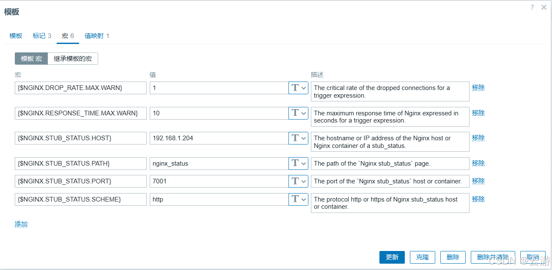Edit description about protocol http or https
The image size is (552, 270).
coord(390,203)
